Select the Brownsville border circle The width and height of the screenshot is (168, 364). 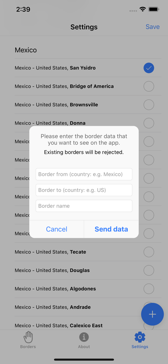(149, 105)
